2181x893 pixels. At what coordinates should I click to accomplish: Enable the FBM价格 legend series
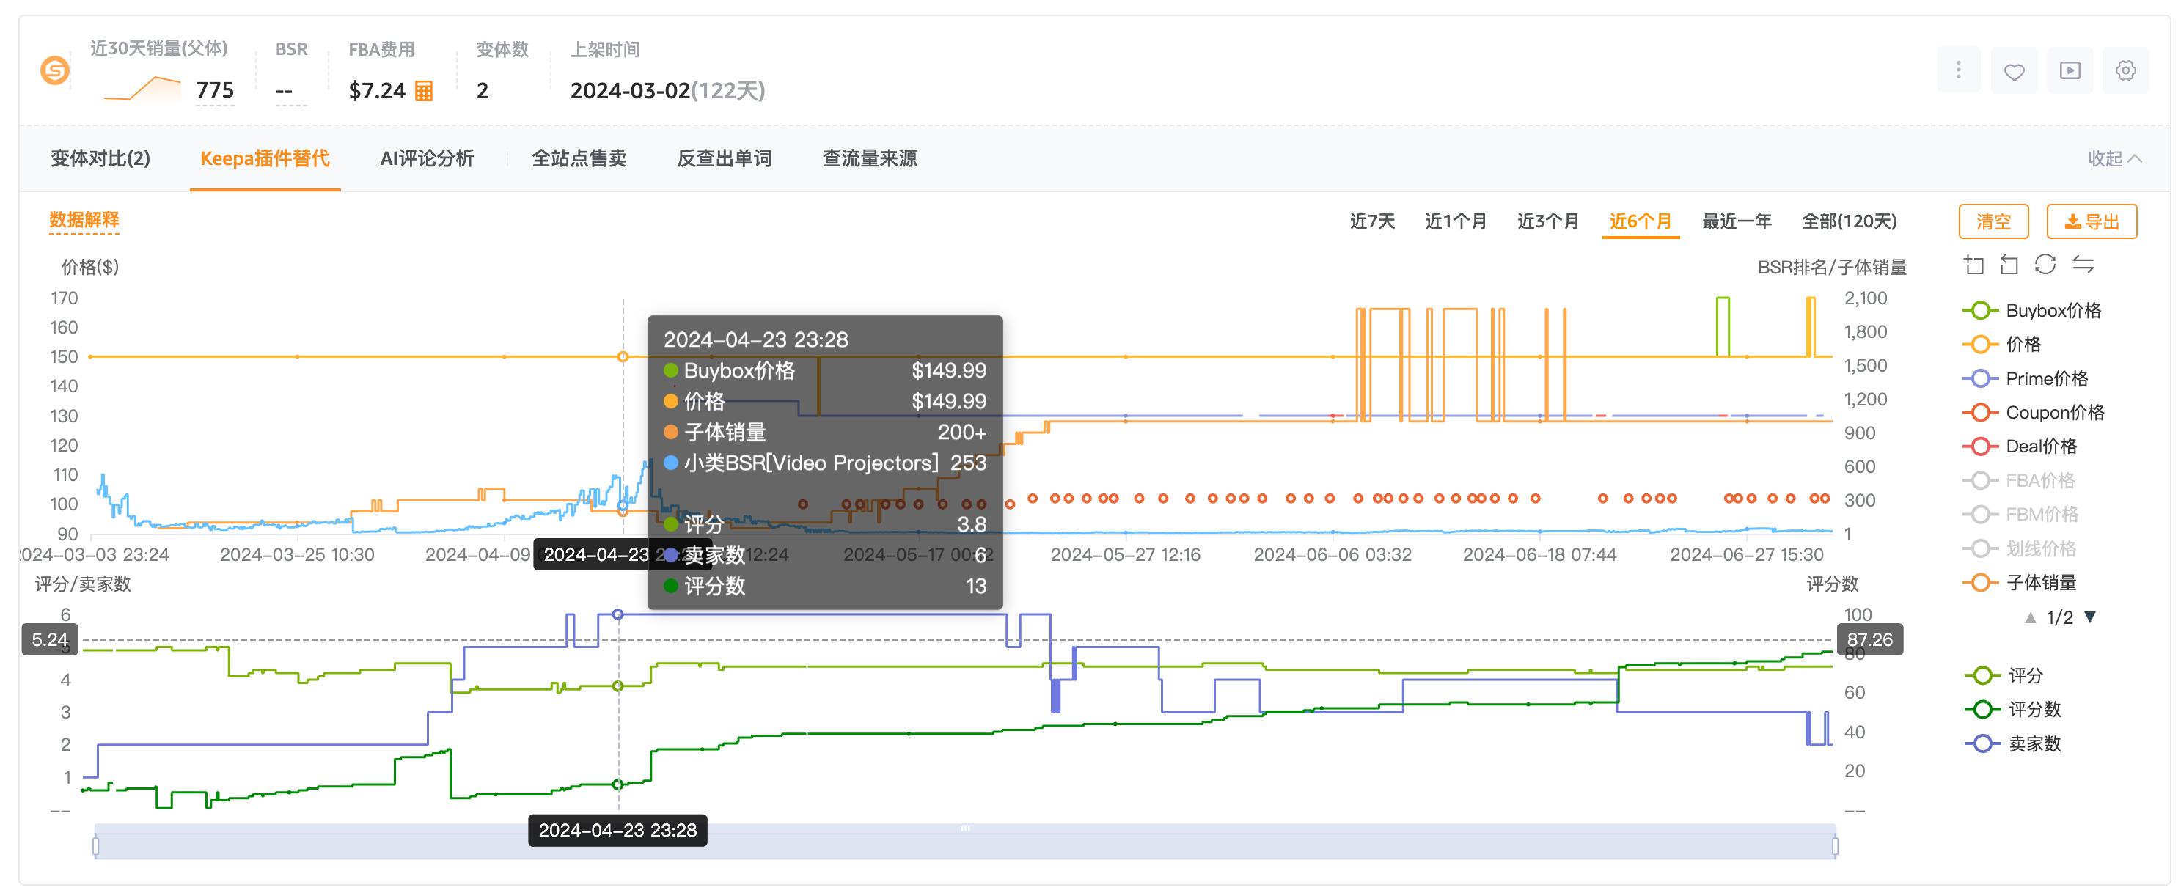[2020, 515]
